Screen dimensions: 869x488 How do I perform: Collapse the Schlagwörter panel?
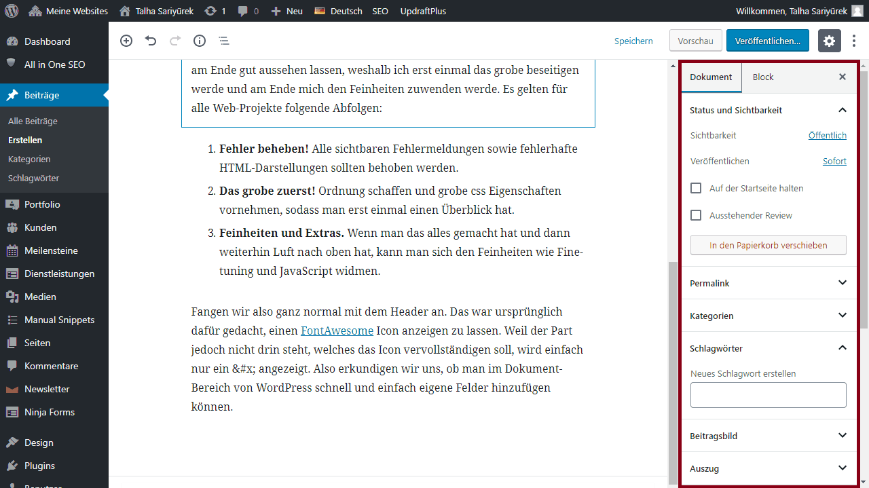(769, 348)
